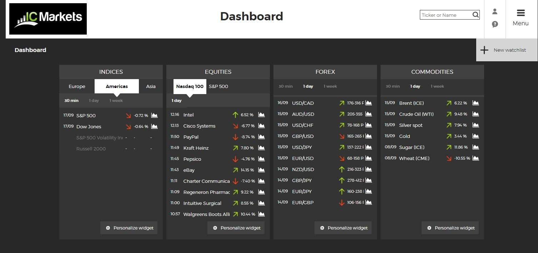The height and width of the screenshot is (253, 538).
Task: Open chart icon for USD/CAD
Action: coord(368,103)
